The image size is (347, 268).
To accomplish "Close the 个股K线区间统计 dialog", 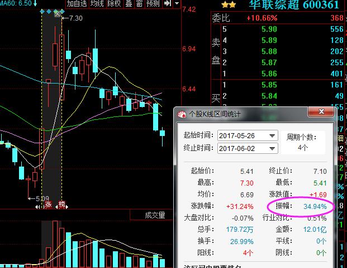I will coord(321,111).
